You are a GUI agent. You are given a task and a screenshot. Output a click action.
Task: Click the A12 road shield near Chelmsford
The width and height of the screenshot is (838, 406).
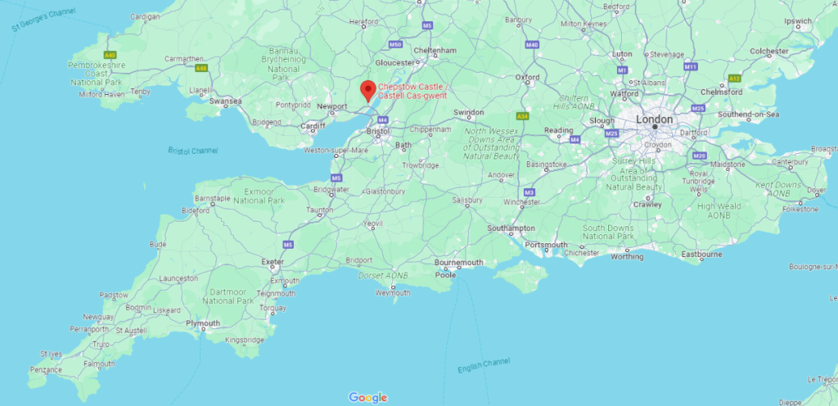pyautogui.click(x=735, y=79)
